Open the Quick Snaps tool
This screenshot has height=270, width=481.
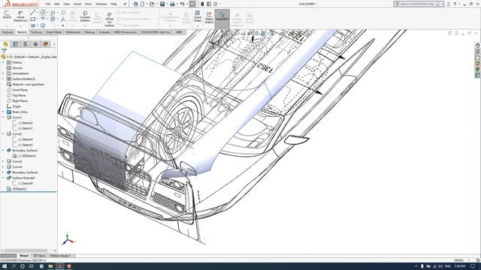pyautogui.click(x=198, y=16)
